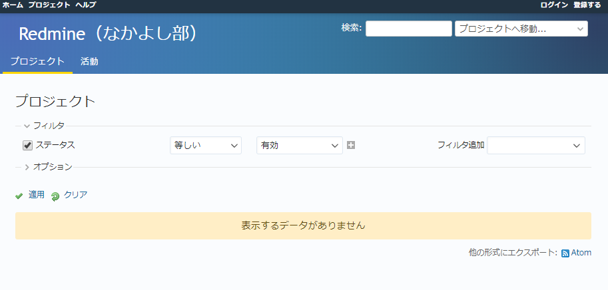Click the 登録する link

click(x=587, y=5)
